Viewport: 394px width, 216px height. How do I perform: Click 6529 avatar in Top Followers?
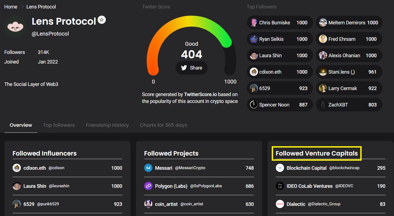pos(254,88)
